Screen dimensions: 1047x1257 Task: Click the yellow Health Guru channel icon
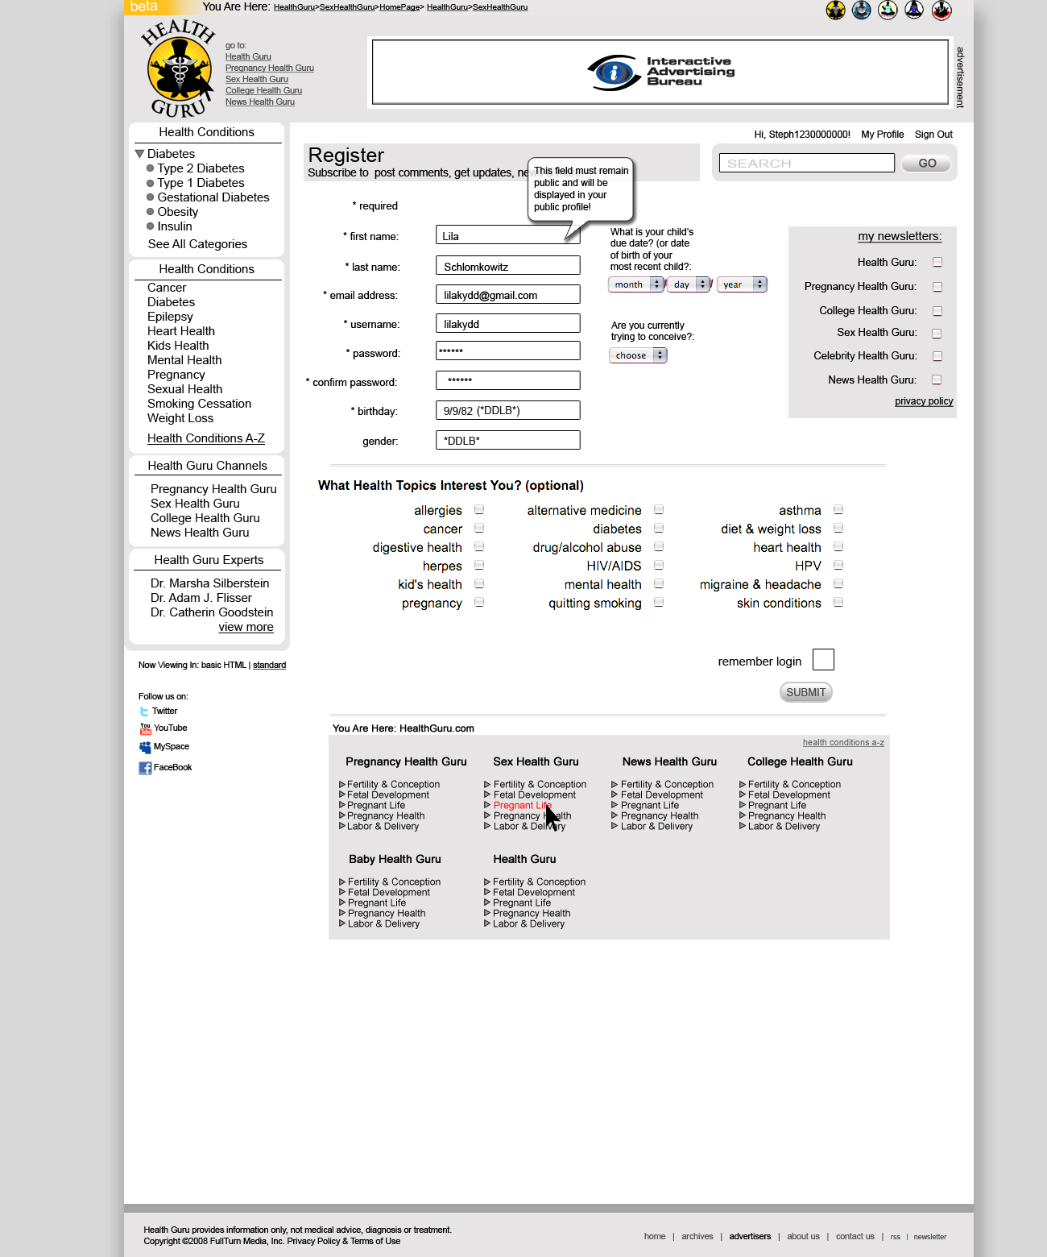(x=835, y=10)
